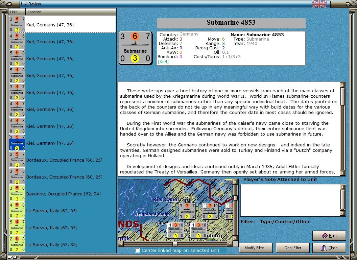The width and height of the screenshot is (357, 260).
Task: Open the Help button
Action: click(329, 236)
